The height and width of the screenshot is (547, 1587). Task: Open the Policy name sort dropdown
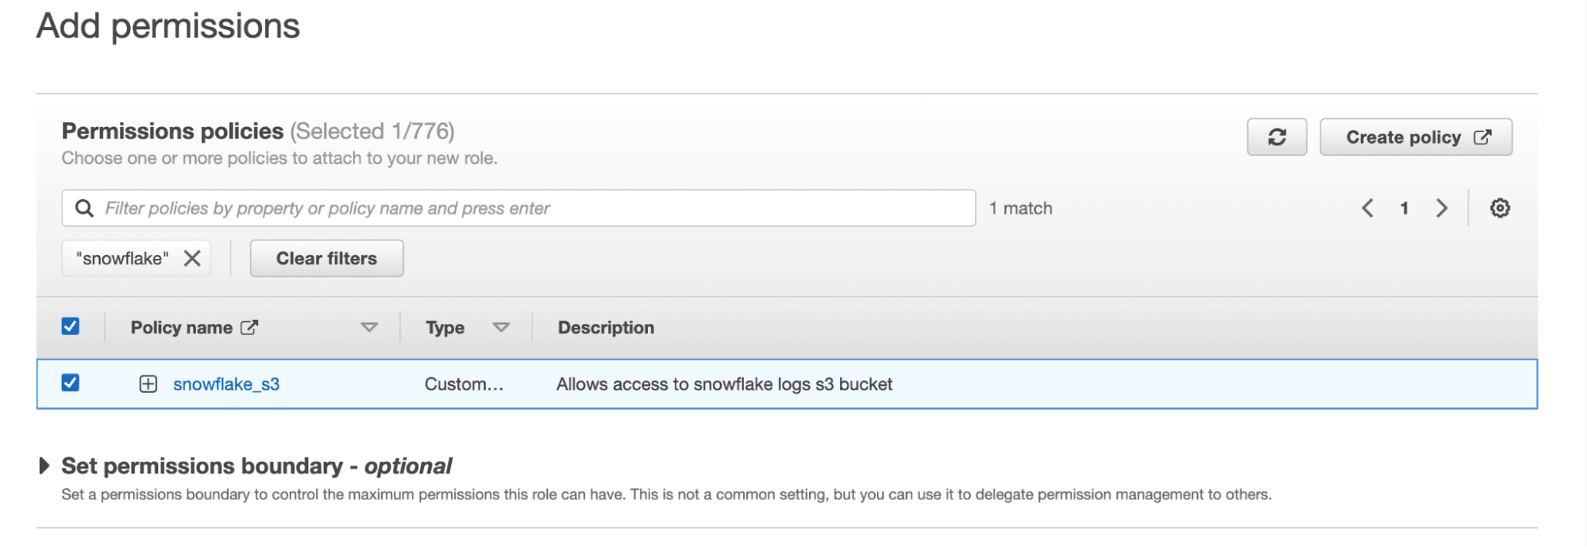[370, 326]
